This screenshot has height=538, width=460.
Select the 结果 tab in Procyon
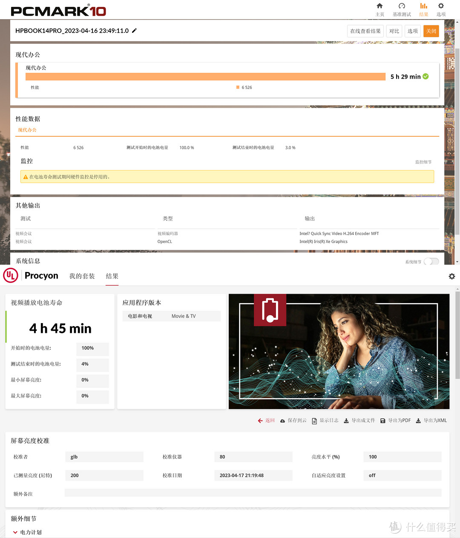(x=112, y=276)
